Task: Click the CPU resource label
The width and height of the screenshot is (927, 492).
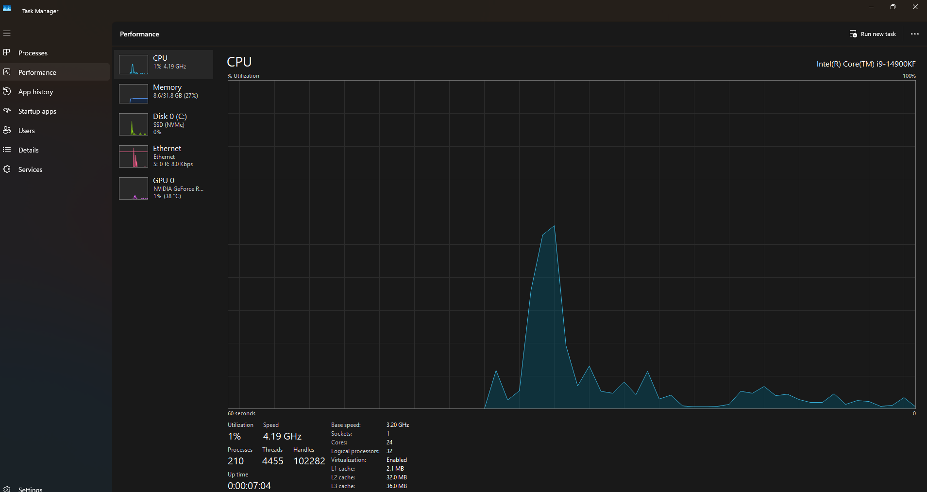Action: [160, 58]
